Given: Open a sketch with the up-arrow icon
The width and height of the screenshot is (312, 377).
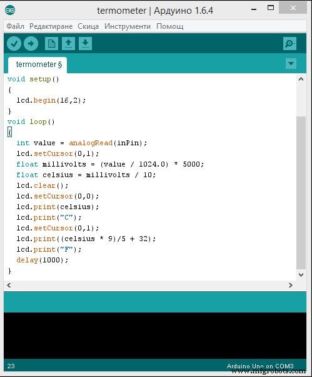Looking at the screenshot, I should (x=68, y=43).
